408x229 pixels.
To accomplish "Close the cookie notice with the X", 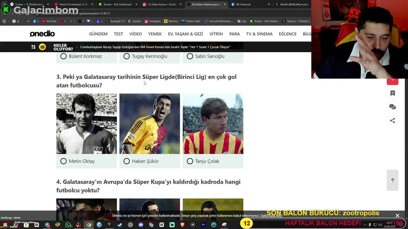I will (397, 216).
